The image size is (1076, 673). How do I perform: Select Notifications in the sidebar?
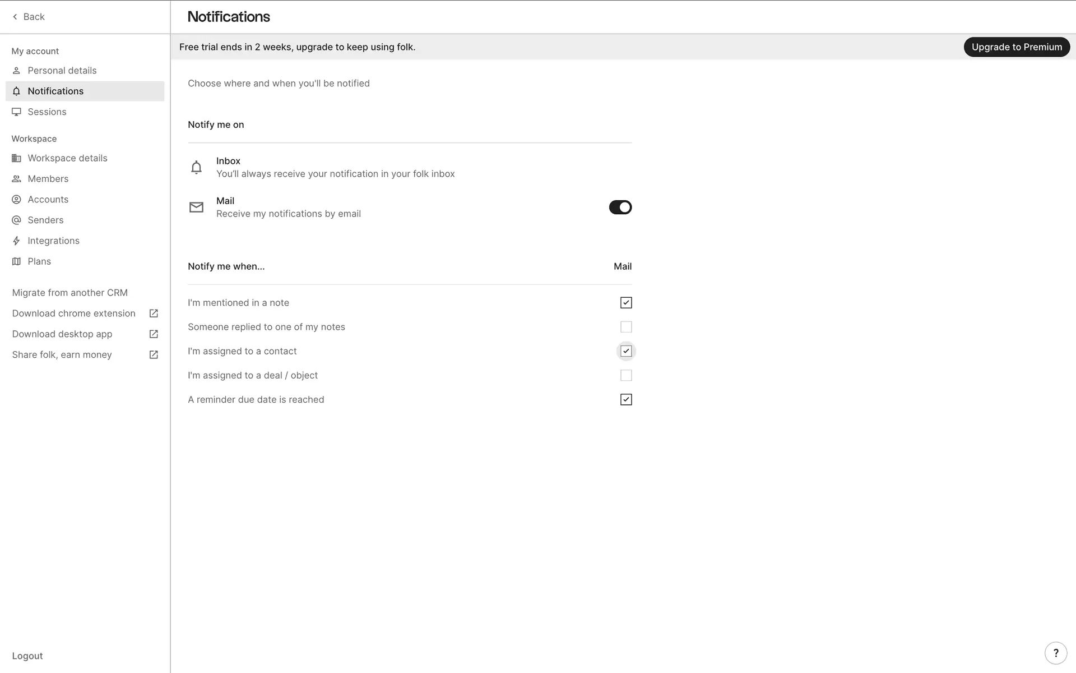click(x=55, y=91)
